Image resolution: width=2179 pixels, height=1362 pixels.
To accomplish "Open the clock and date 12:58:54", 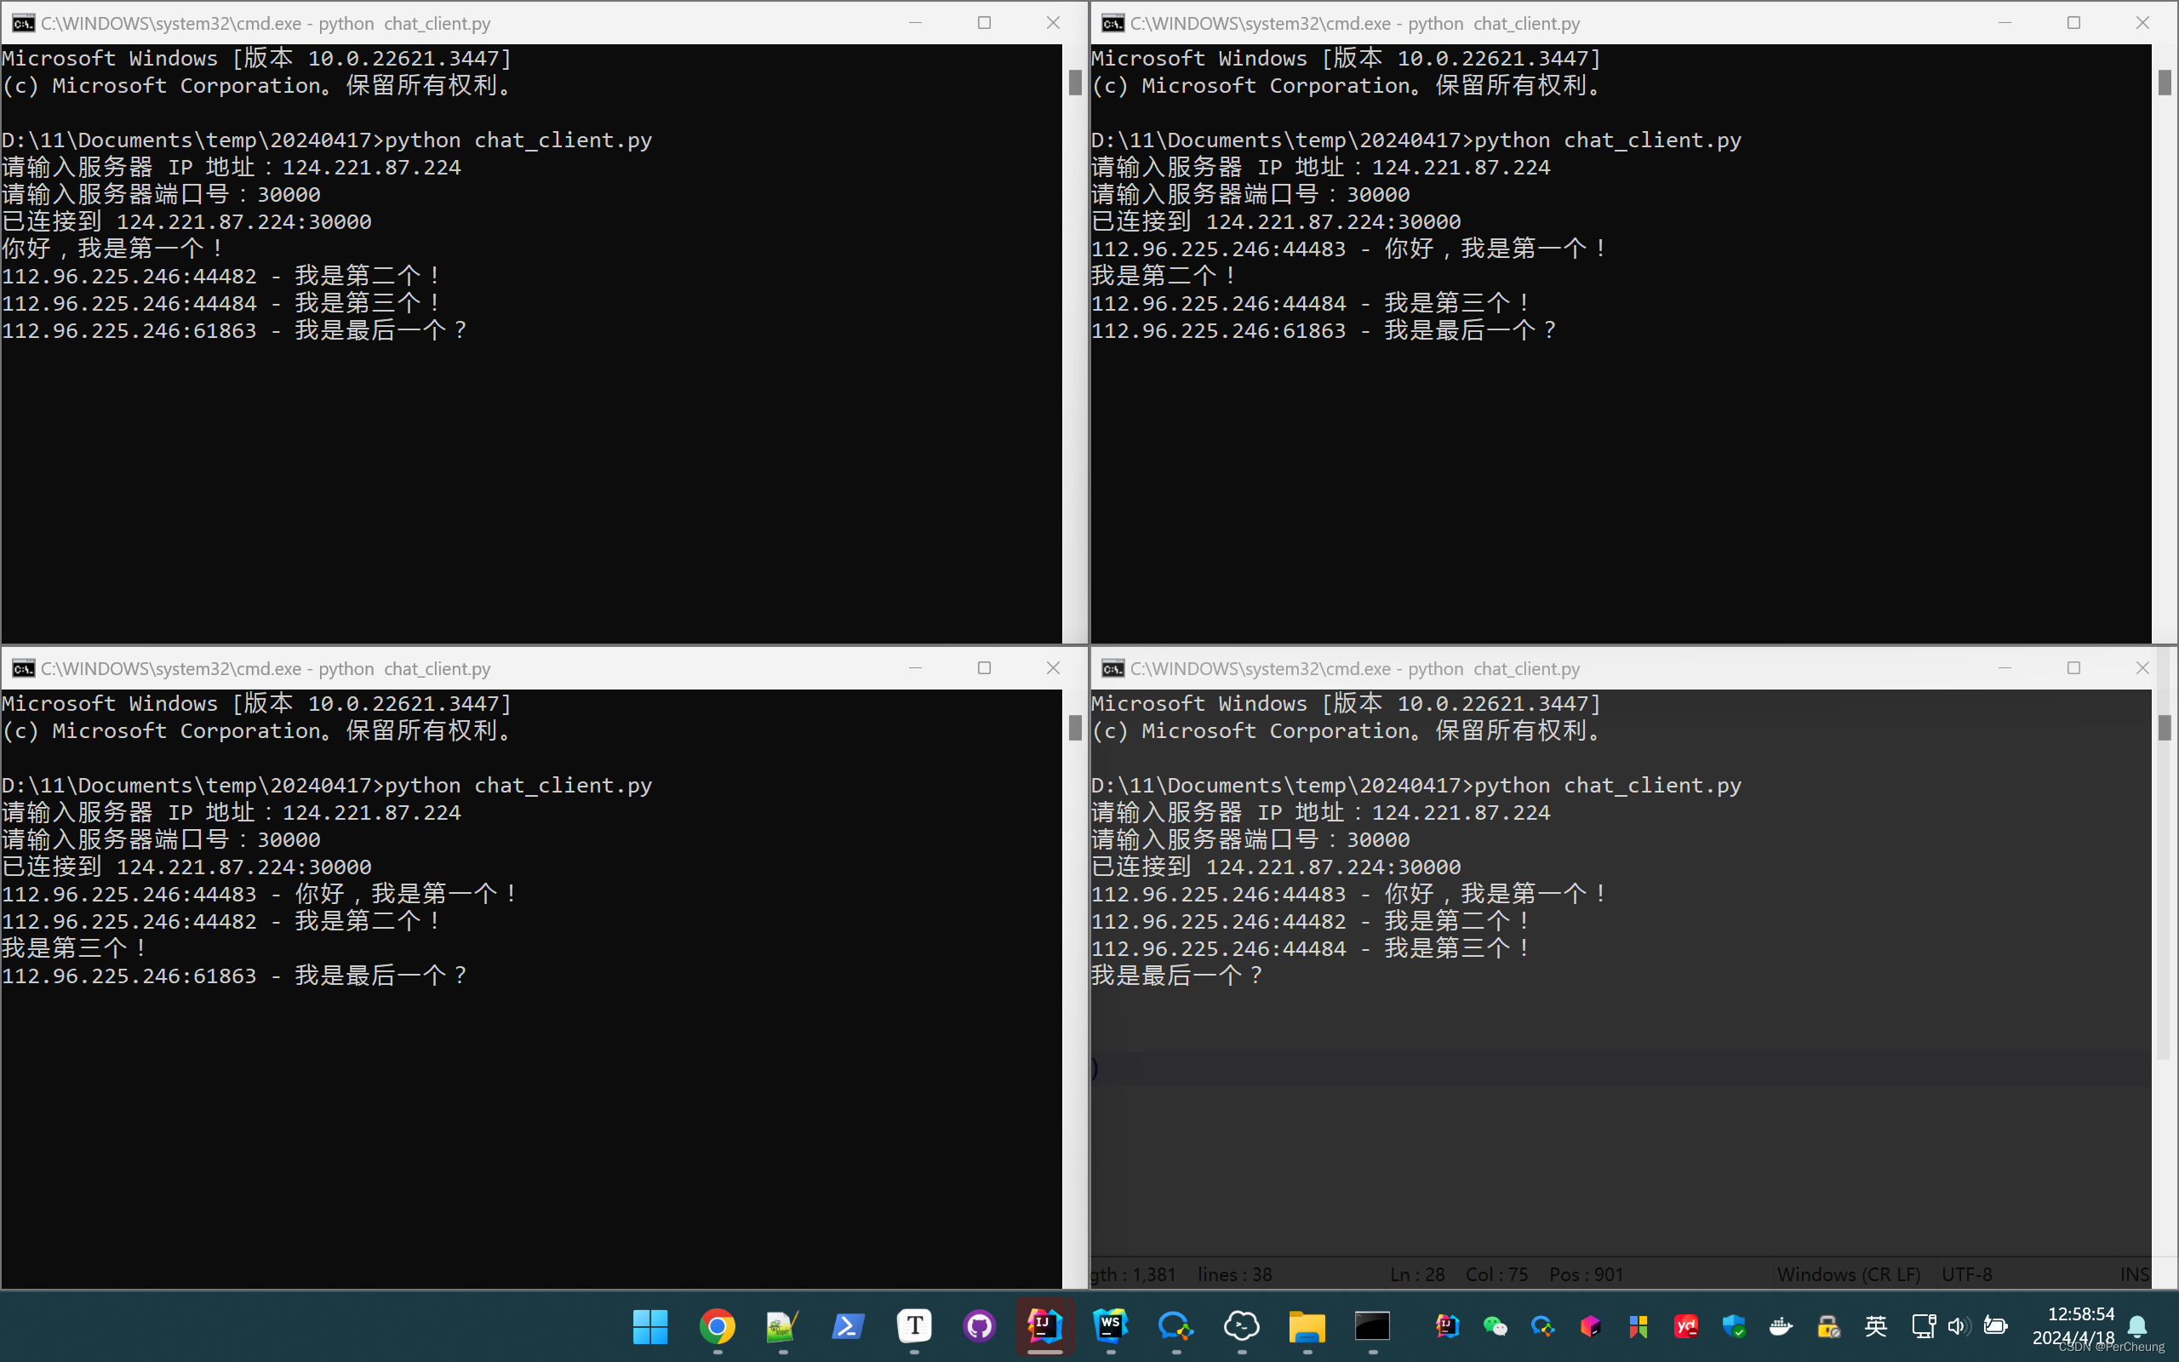I will [x=2073, y=1325].
